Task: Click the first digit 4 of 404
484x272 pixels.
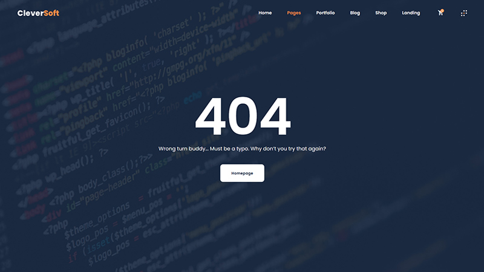Action: 211,117
